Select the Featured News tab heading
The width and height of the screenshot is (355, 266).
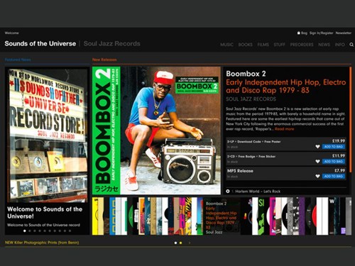18,60
